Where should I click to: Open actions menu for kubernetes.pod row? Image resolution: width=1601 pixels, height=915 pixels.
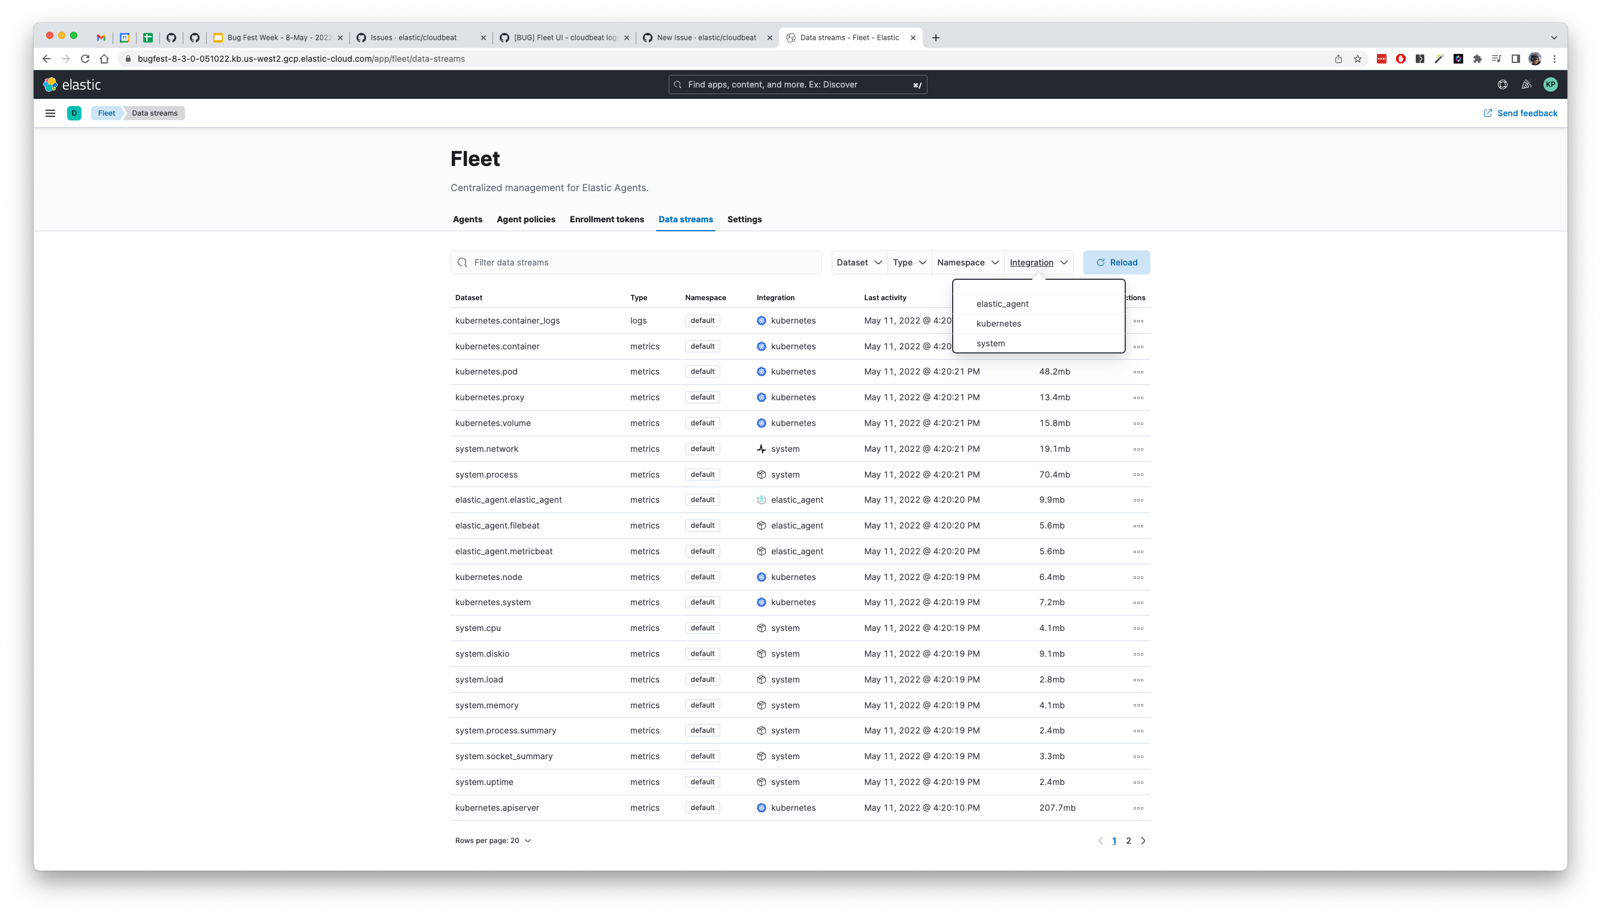[1138, 372]
